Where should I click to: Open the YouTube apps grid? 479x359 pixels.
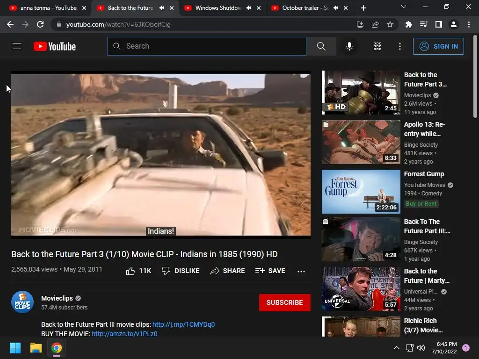point(377,46)
